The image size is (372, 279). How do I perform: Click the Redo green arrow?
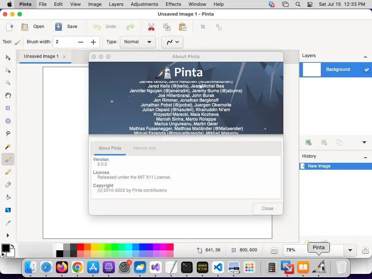point(130,27)
